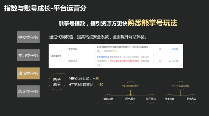Click the 已完成 status for HTTPS改造
Viewport: 209px width, 116px height.
click(x=175, y=61)
